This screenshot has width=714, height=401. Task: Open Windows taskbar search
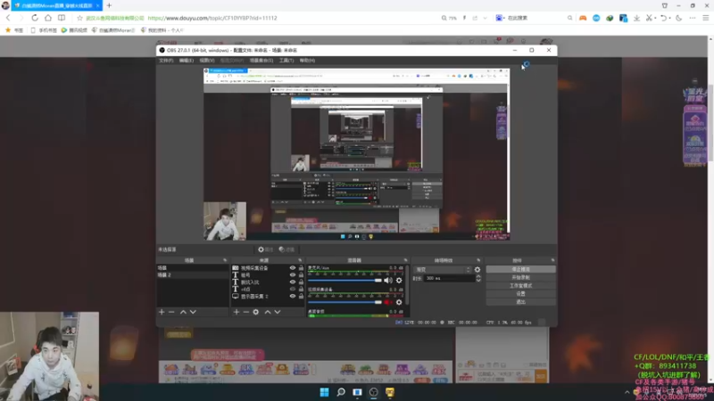(x=341, y=392)
